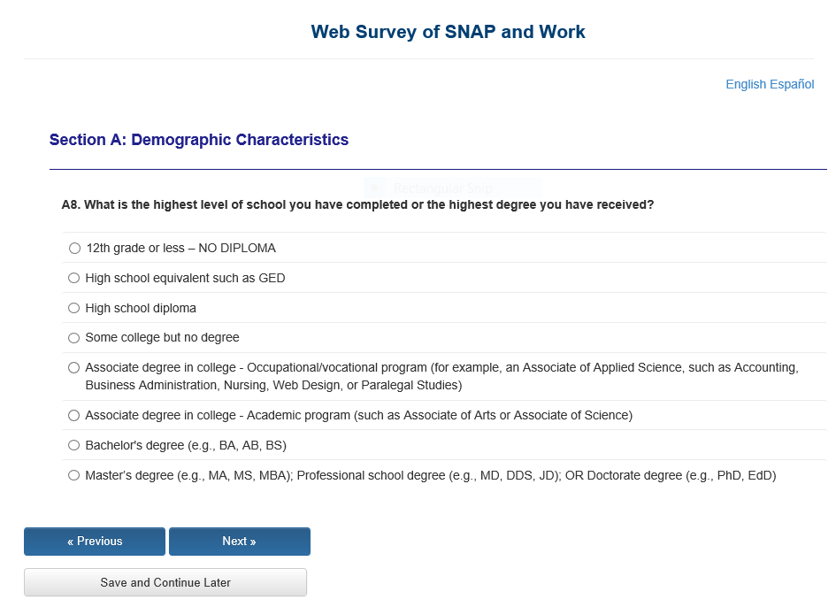Click the 'Some college but no degree' label text
The width and height of the screenshot is (836, 607).
[162, 338]
